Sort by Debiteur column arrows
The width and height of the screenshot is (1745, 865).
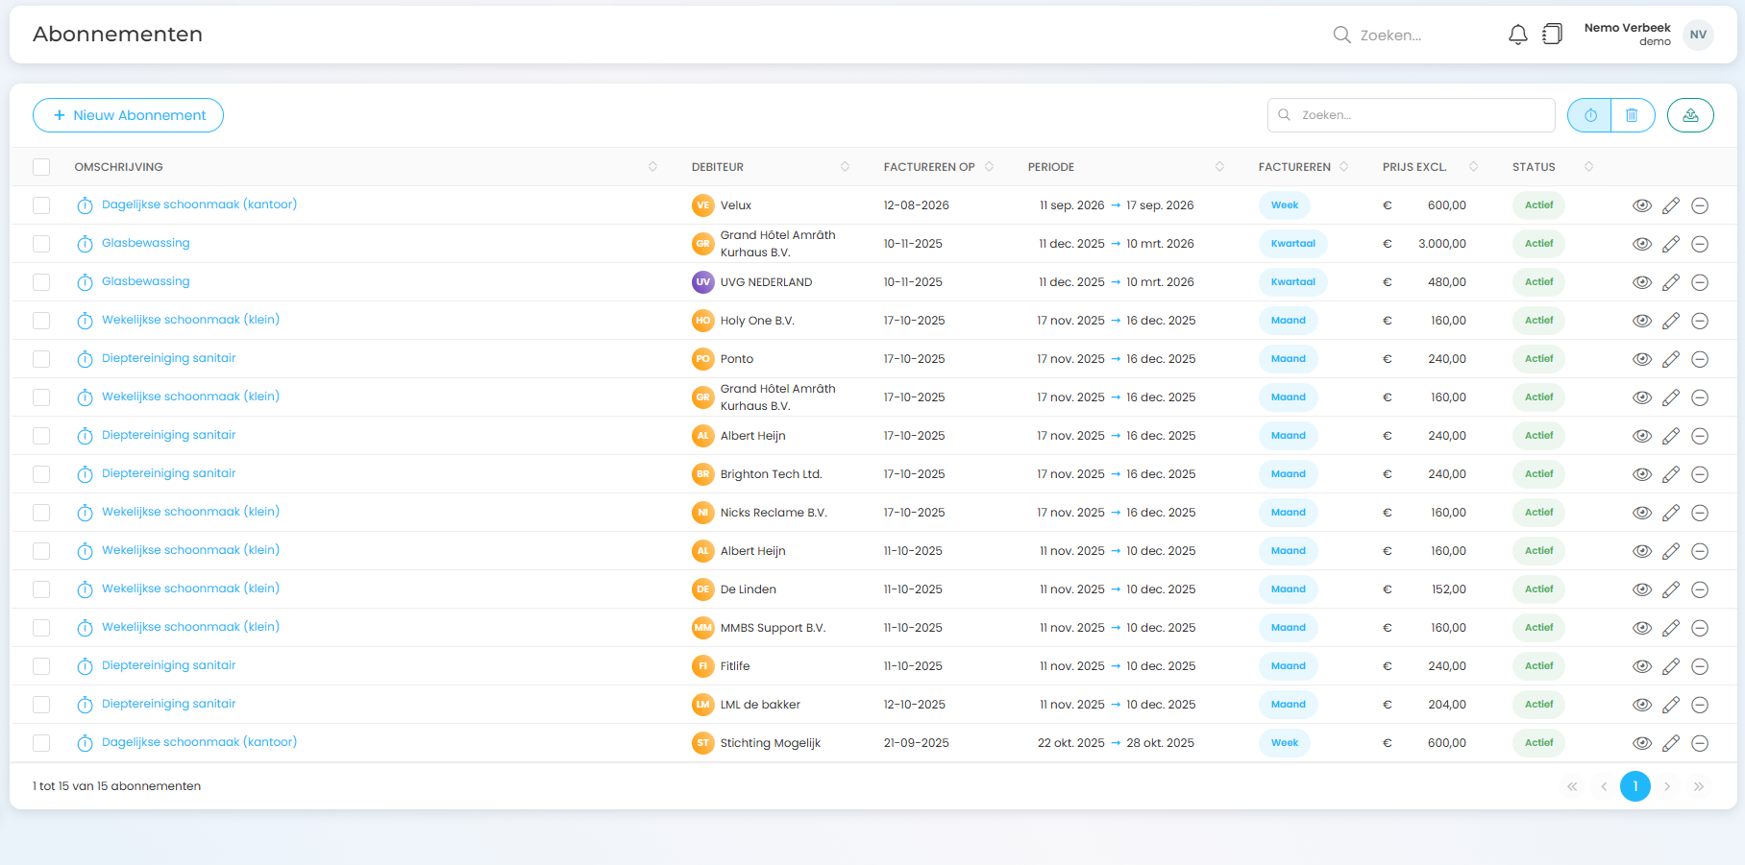pos(845,167)
